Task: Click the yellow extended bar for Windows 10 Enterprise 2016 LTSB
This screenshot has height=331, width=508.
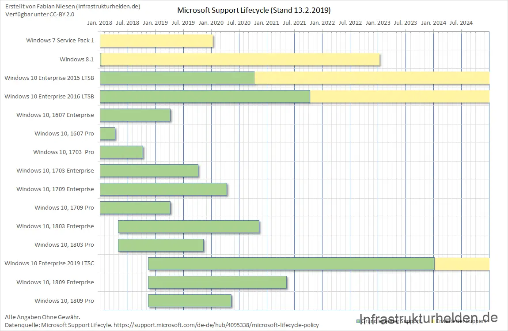Action: pyautogui.click(x=399, y=96)
